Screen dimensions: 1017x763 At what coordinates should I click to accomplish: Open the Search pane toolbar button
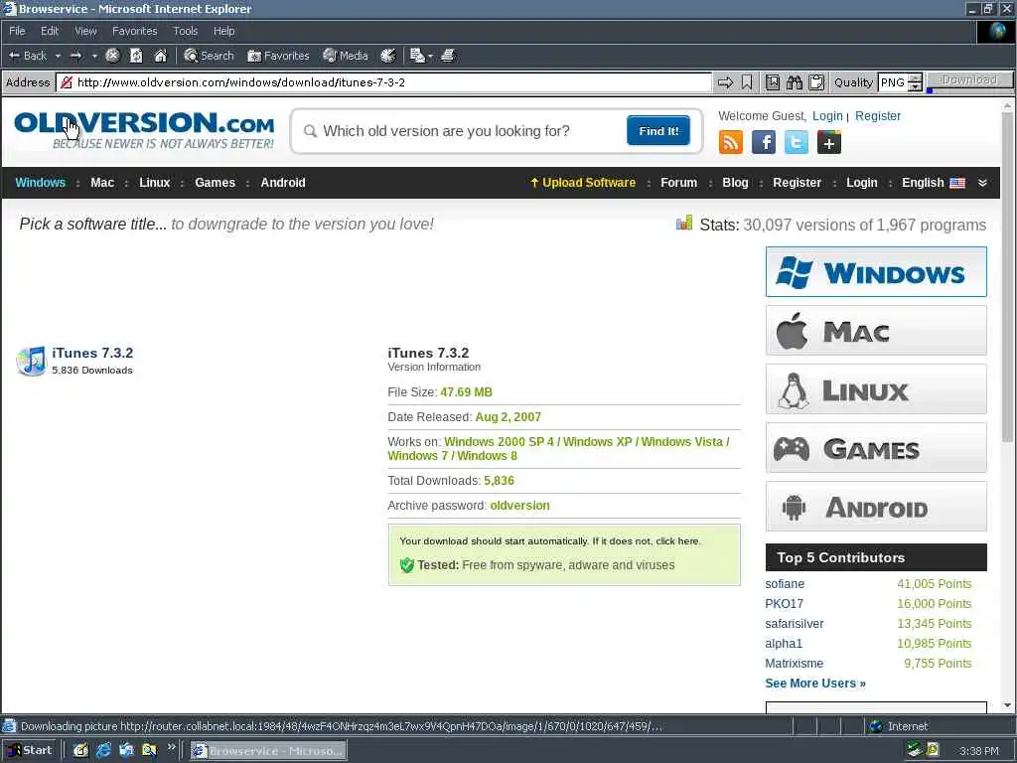(x=209, y=56)
